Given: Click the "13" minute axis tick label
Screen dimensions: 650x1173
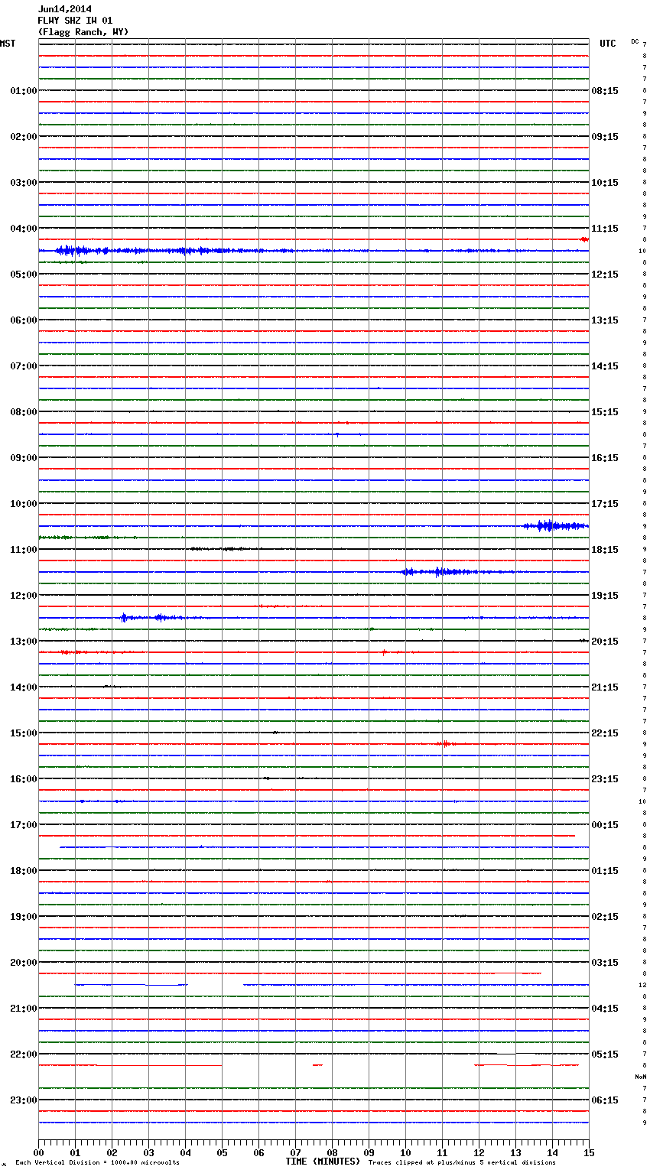Looking at the screenshot, I should click(515, 1152).
